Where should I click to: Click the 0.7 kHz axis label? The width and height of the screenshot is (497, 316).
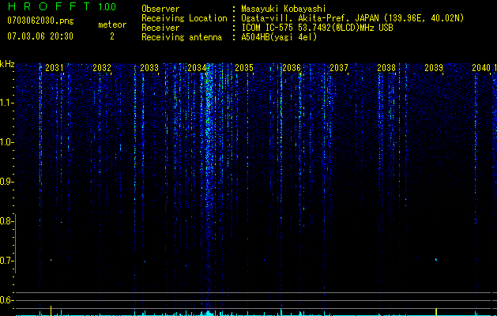click(6, 261)
